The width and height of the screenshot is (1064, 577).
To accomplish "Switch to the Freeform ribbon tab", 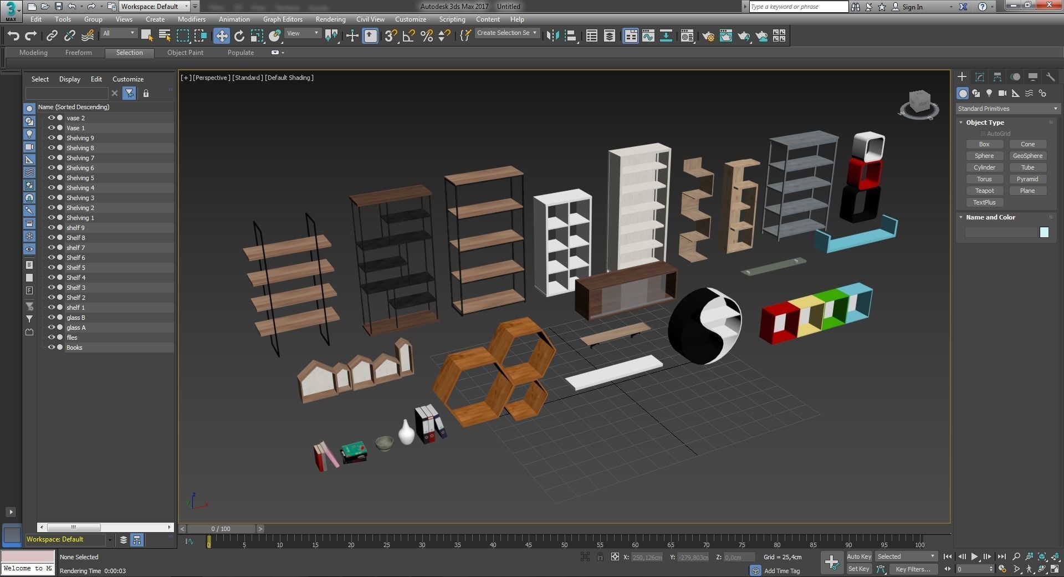I will 79,53.
